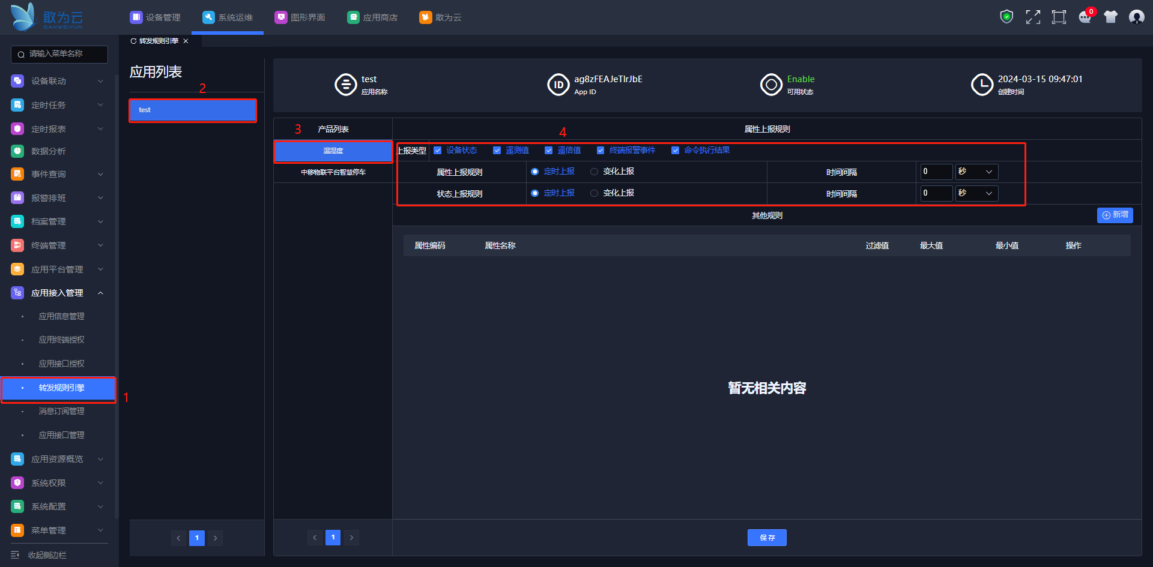Click the screen frame icon in header
Image resolution: width=1153 pixels, height=567 pixels.
tap(1059, 17)
